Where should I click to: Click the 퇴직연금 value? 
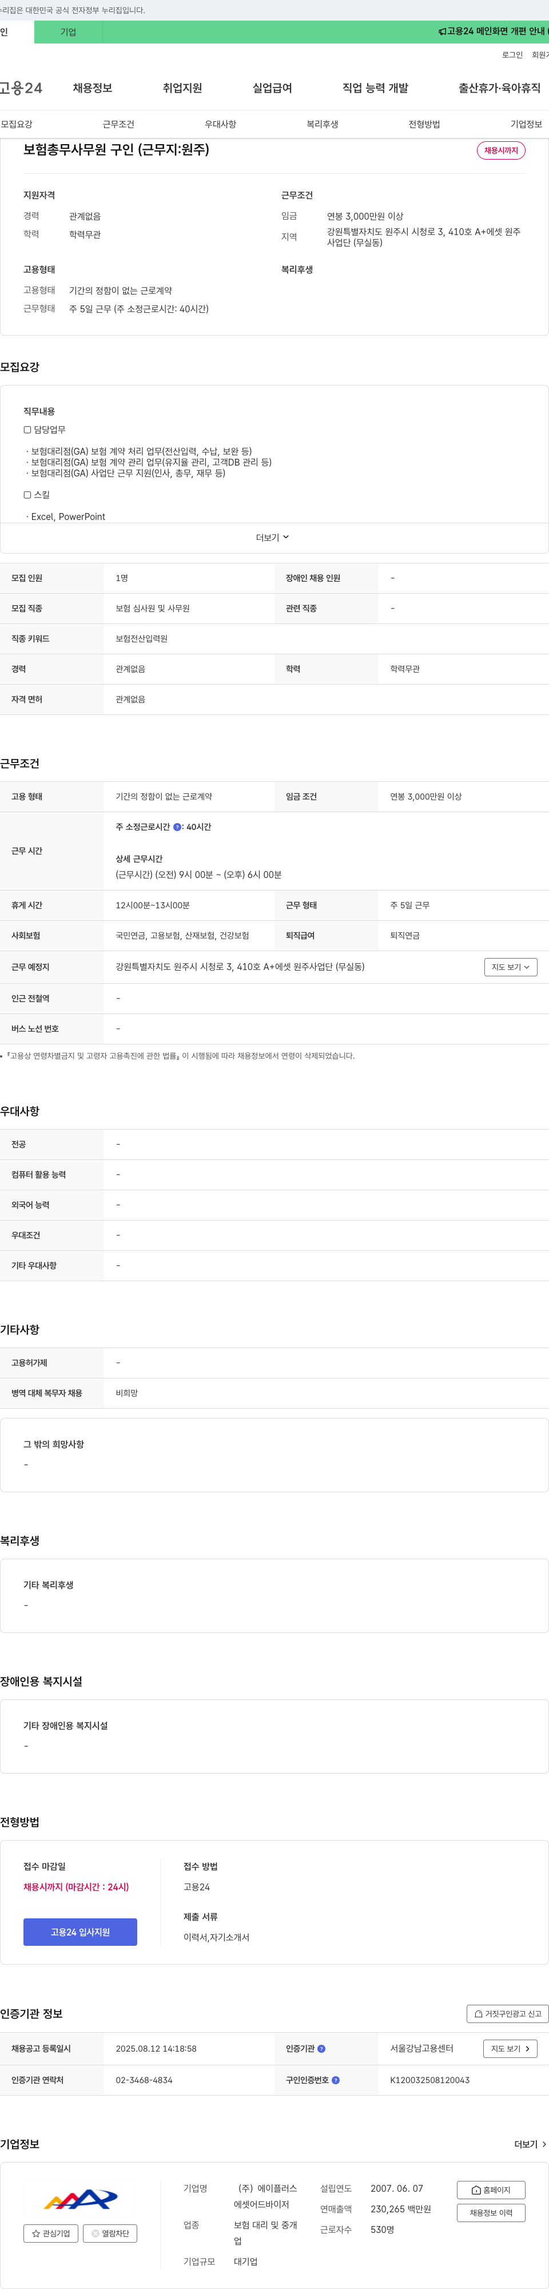(x=405, y=936)
